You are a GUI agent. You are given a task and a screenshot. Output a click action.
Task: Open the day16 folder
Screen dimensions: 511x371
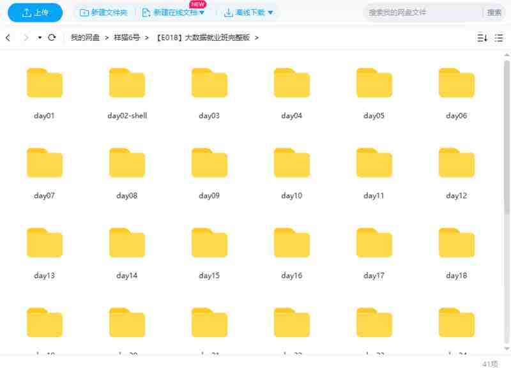[x=292, y=243]
